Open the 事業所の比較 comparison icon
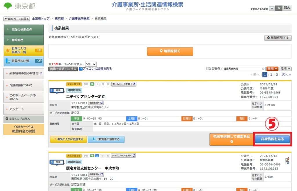297x191 pixels. click(8, 61)
